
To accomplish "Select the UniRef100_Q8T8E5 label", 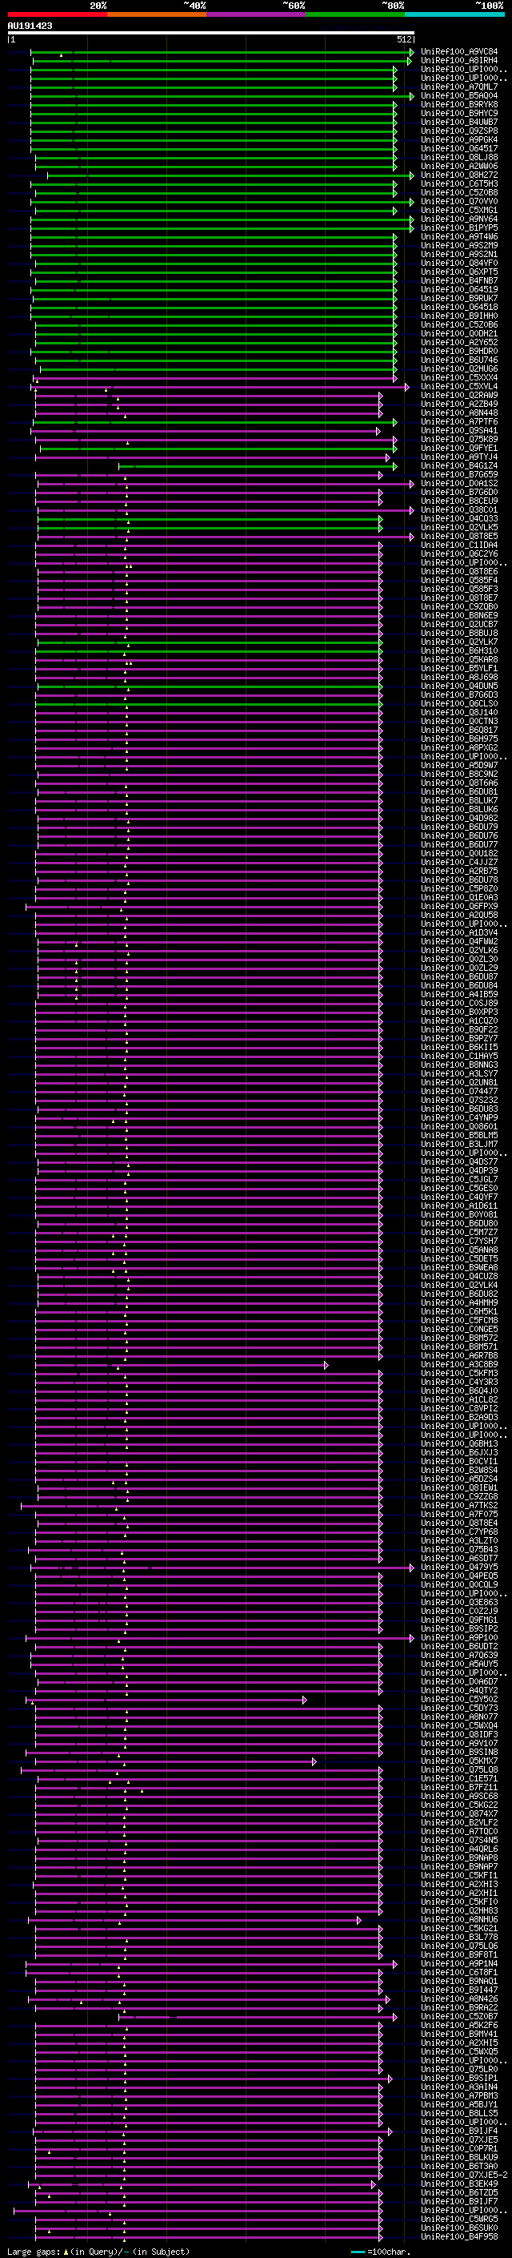I will click(459, 536).
